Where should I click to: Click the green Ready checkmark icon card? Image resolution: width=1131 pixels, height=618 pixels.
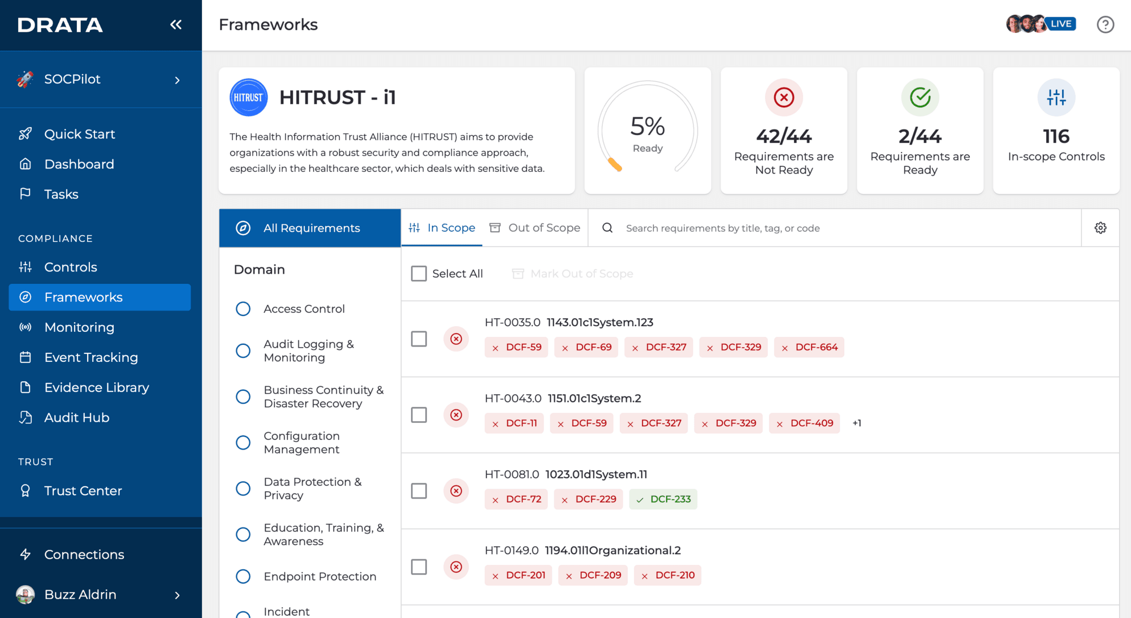pos(920,97)
